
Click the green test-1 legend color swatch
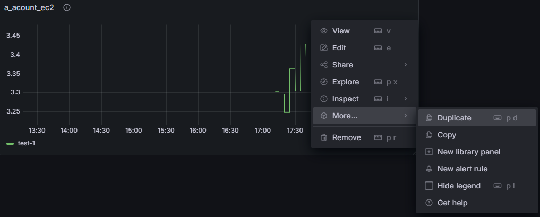tap(10, 143)
